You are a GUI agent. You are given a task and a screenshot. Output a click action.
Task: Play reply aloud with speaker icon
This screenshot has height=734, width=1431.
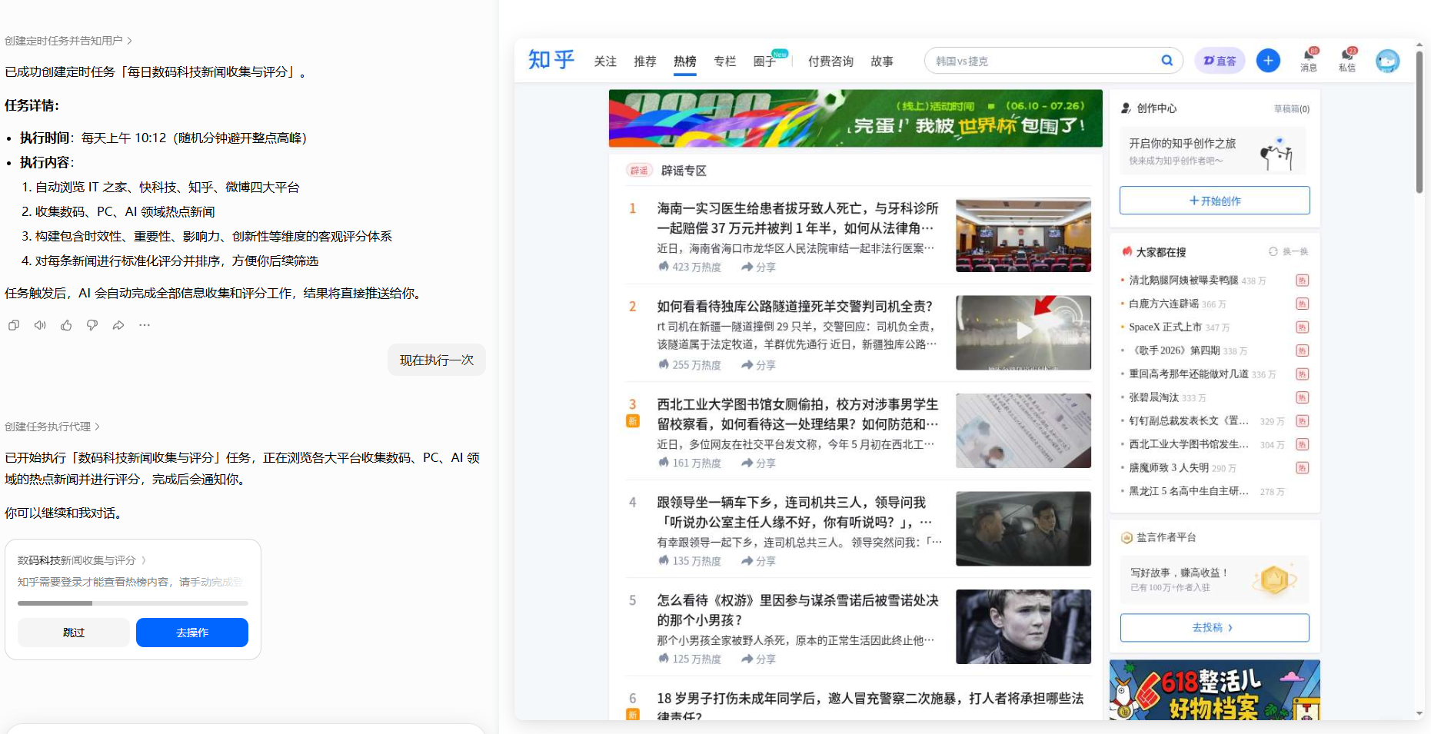tap(40, 325)
